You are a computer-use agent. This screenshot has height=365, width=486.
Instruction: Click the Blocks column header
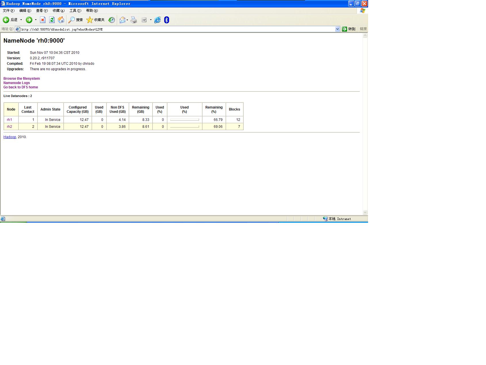click(x=234, y=109)
